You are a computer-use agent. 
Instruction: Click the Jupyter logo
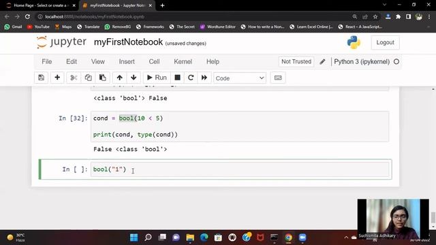tap(61, 42)
